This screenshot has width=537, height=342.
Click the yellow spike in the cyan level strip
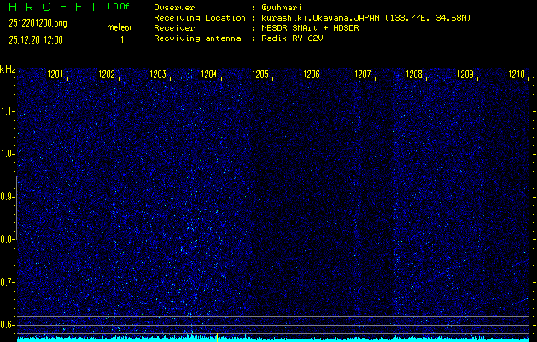tap(217, 337)
